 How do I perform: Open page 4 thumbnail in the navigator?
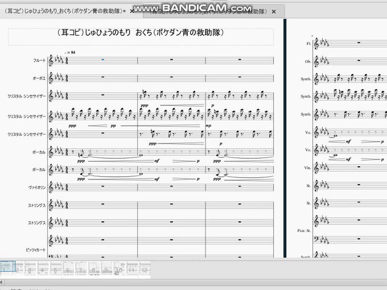[43, 270]
